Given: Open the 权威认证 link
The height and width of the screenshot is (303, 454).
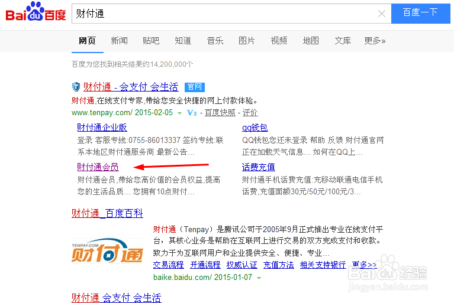Looking at the screenshot, I should 242,265.
